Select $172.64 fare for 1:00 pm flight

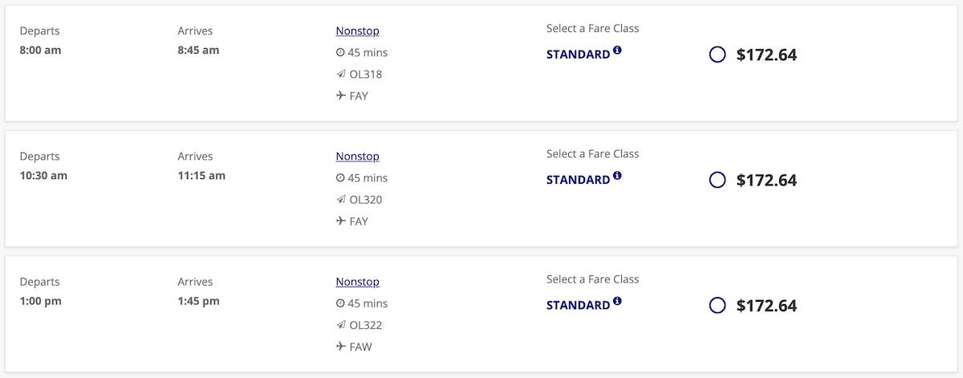coord(717,306)
